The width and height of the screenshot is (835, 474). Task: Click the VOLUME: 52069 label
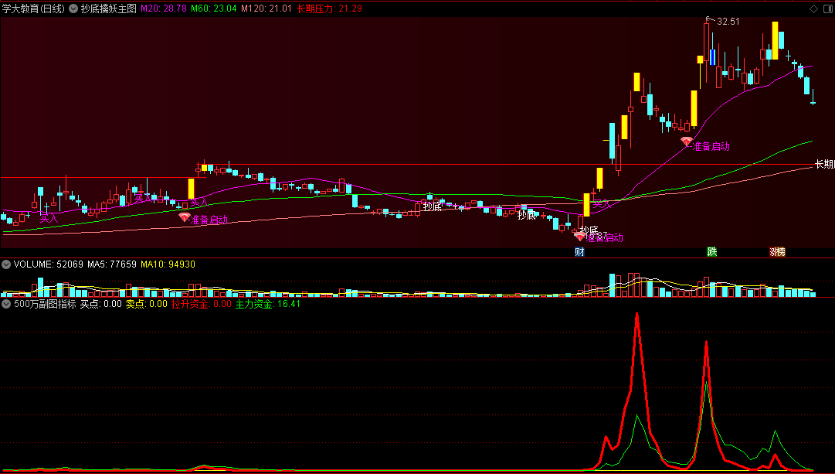[49, 264]
